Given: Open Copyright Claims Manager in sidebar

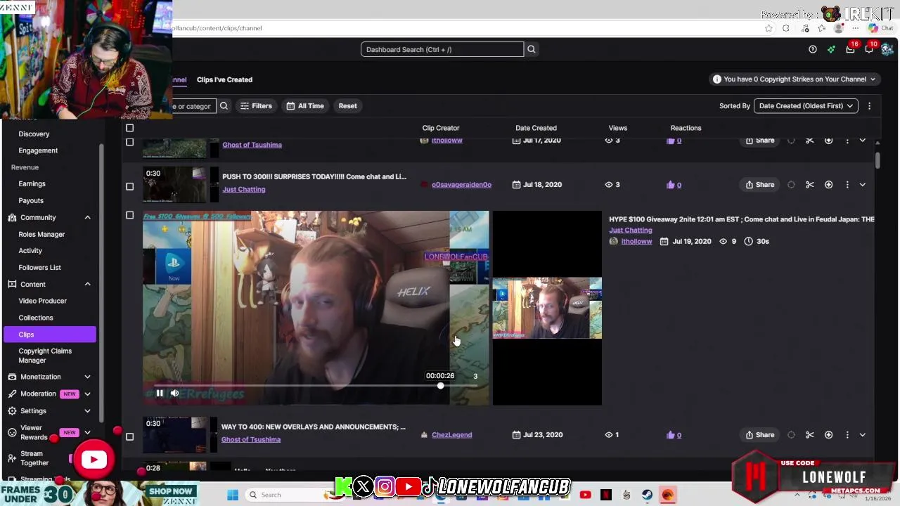Looking at the screenshot, I should pyautogui.click(x=45, y=356).
